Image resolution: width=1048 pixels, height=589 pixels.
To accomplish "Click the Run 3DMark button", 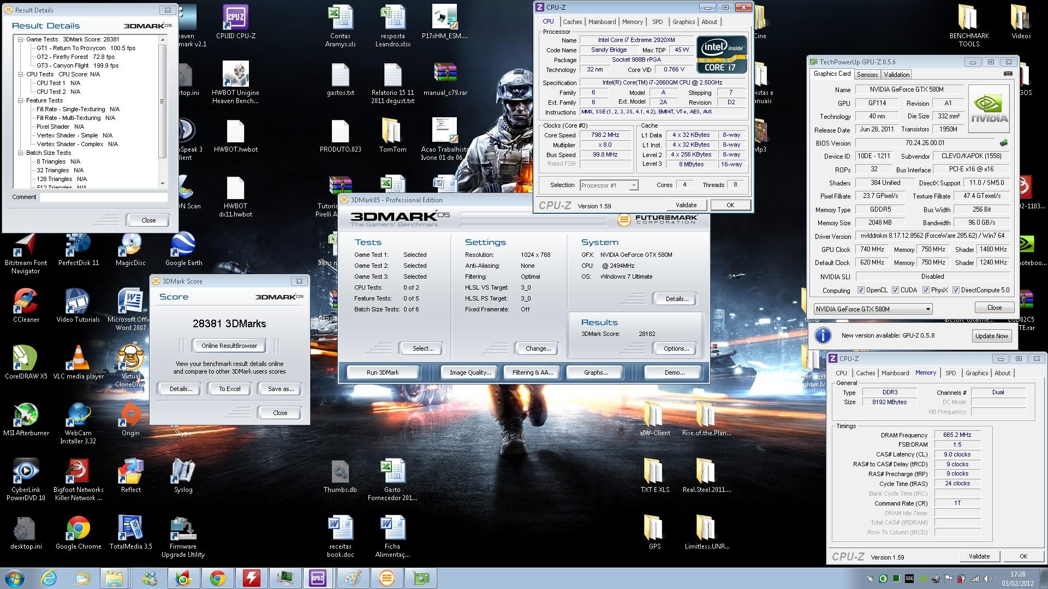I will (383, 372).
